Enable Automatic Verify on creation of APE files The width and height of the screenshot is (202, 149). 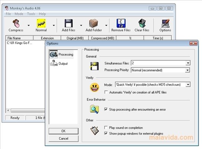click(x=106, y=92)
